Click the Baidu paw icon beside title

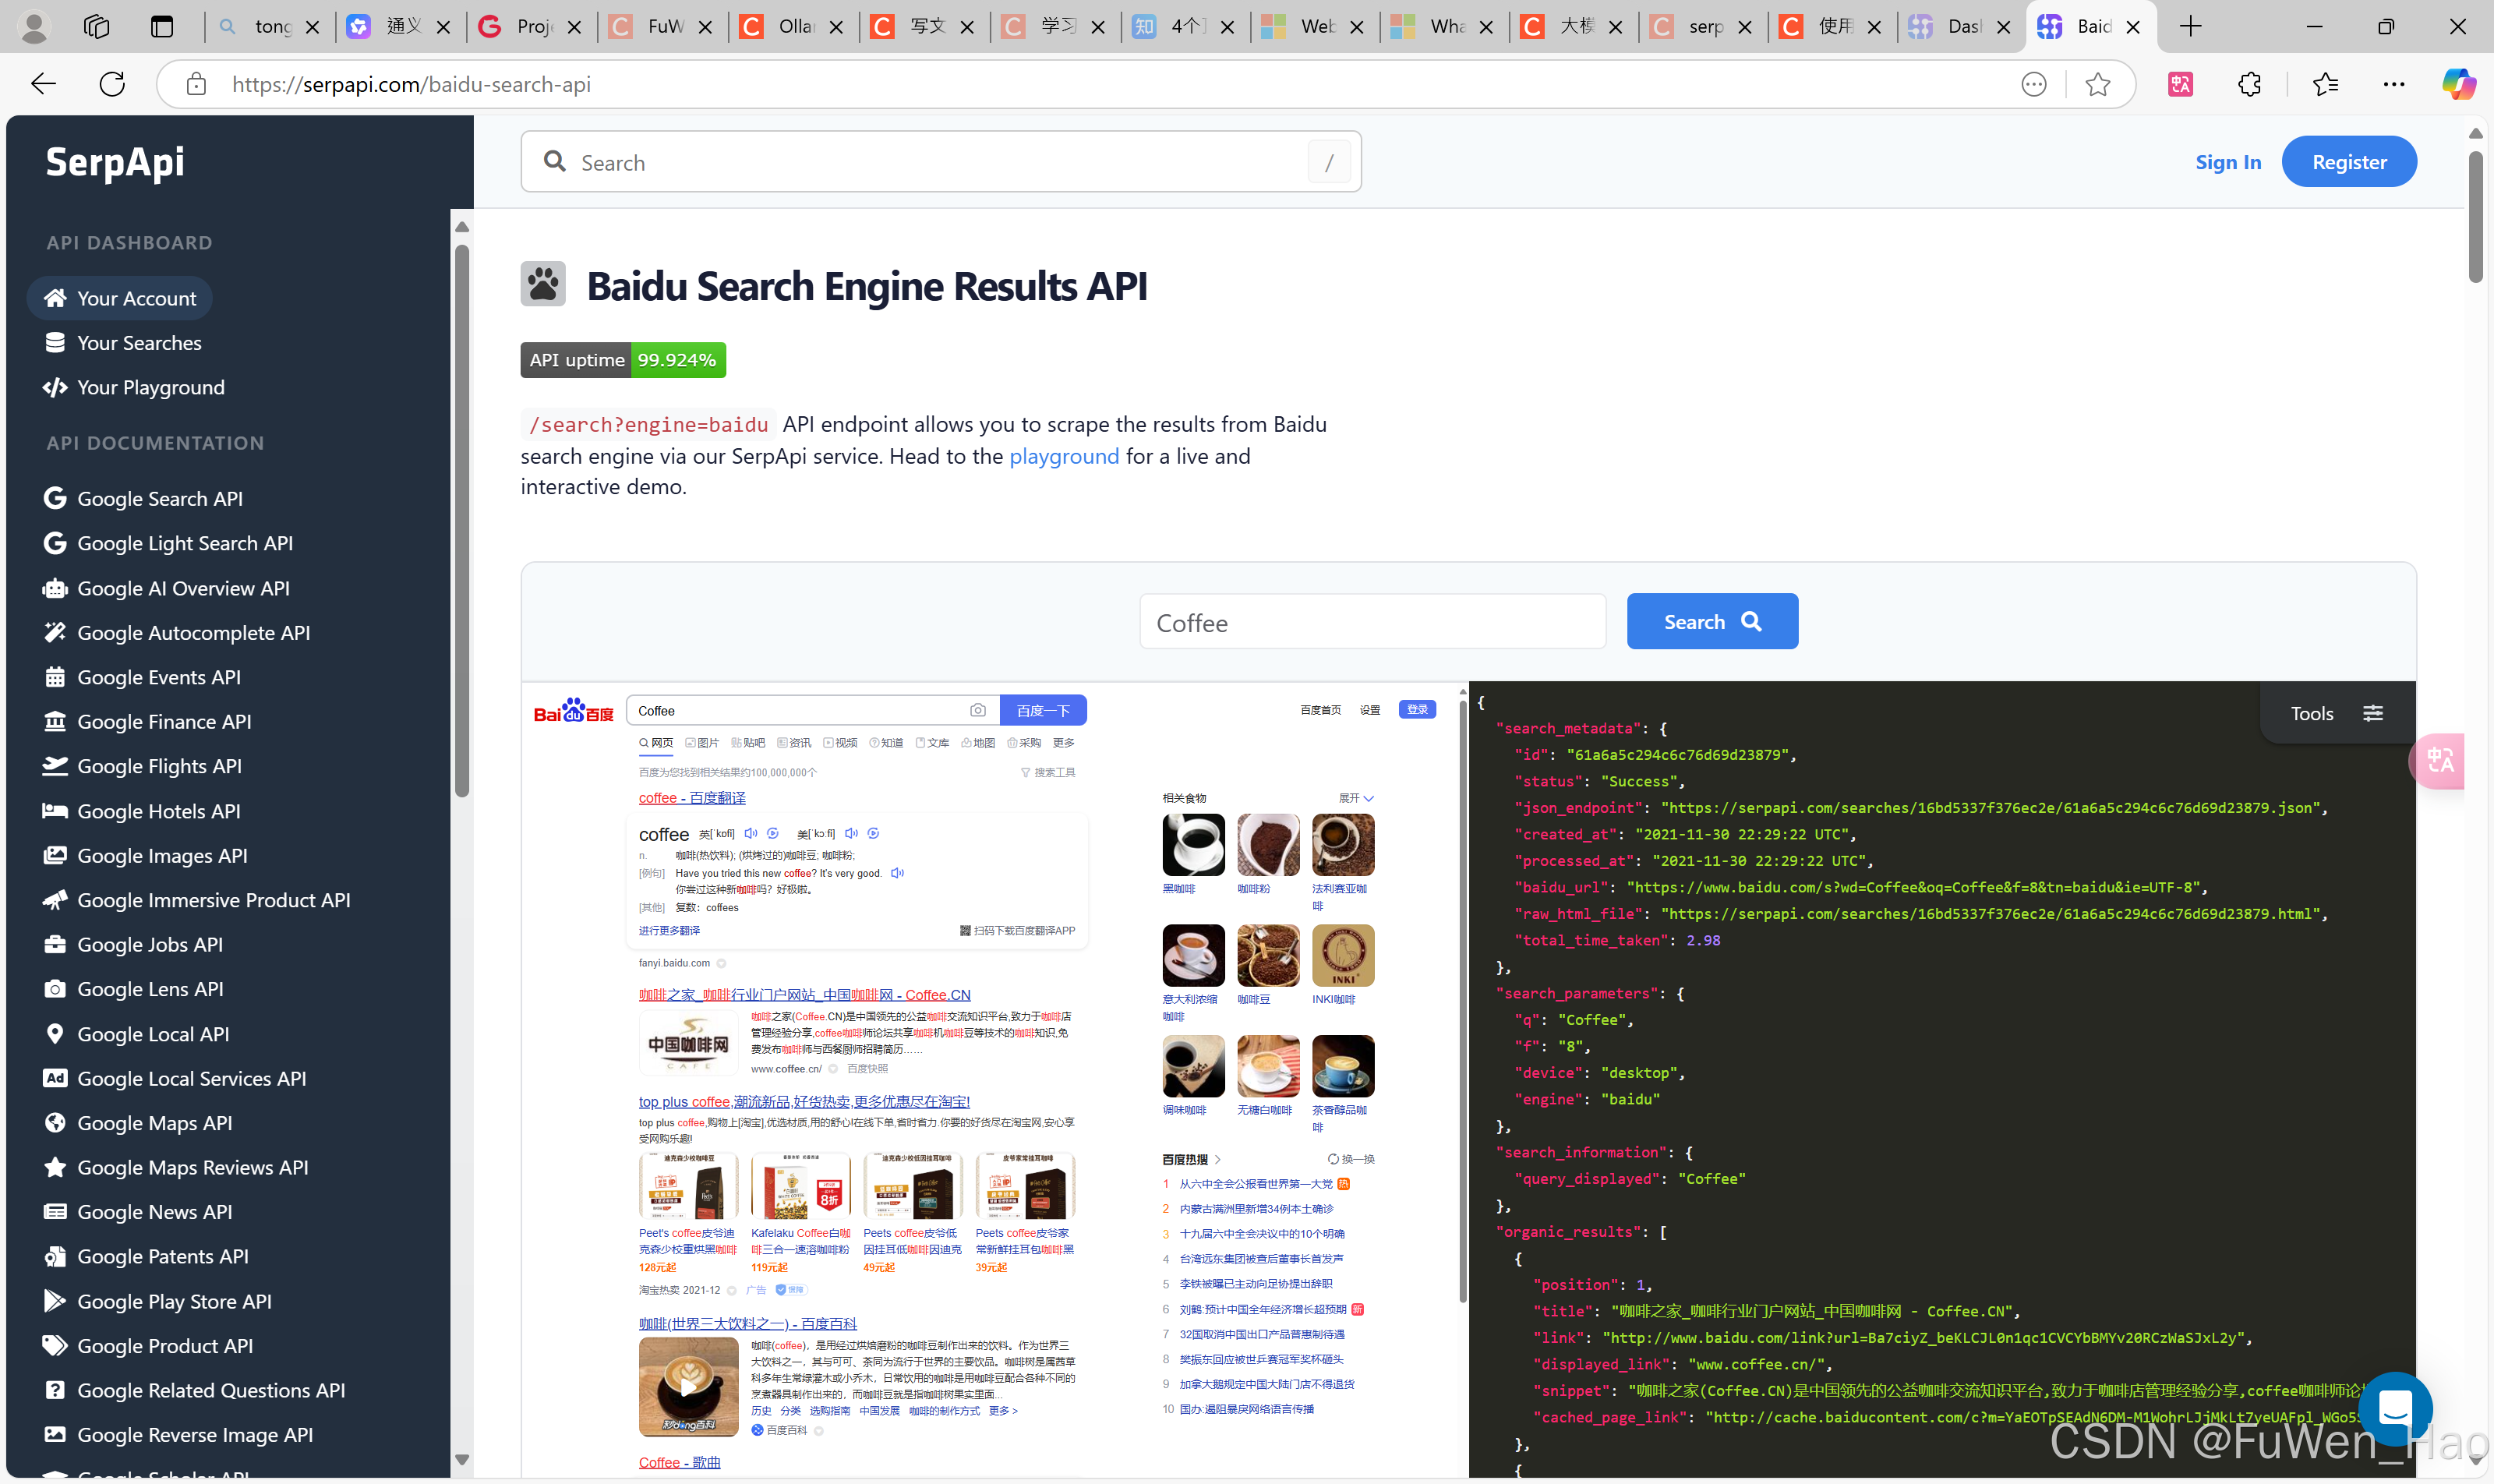click(x=543, y=285)
